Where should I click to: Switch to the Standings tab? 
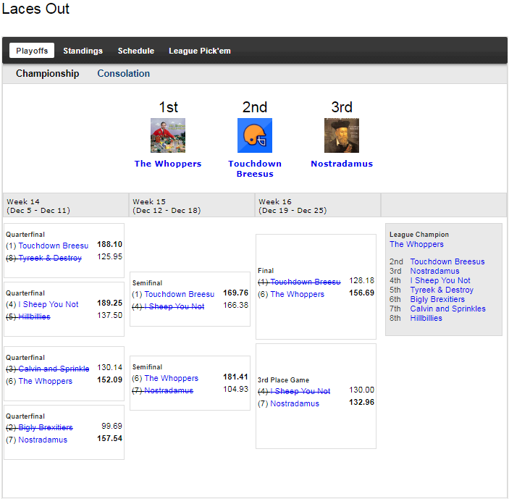point(83,51)
